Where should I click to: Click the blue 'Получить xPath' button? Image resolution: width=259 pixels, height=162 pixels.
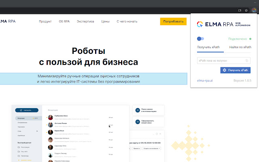pos(236,70)
